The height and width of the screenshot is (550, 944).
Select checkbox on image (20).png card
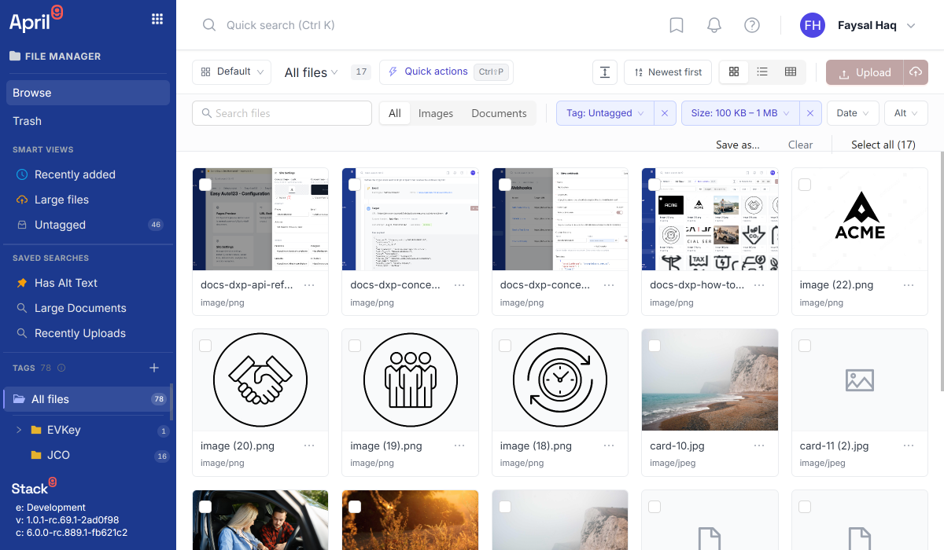point(205,346)
